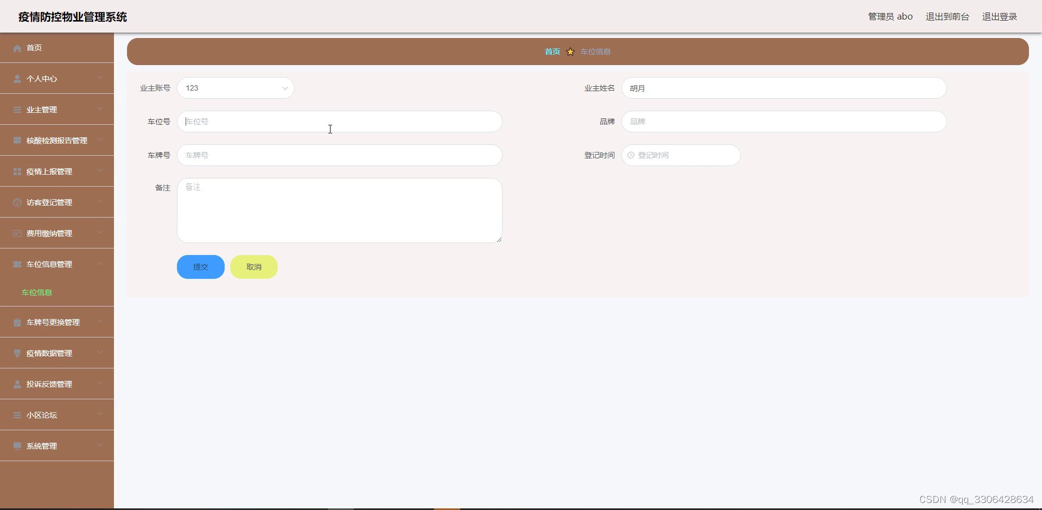Viewport: 1042px width, 510px height.
Task: Click 首页 breadcrumb link
Action: coord(552,52)
